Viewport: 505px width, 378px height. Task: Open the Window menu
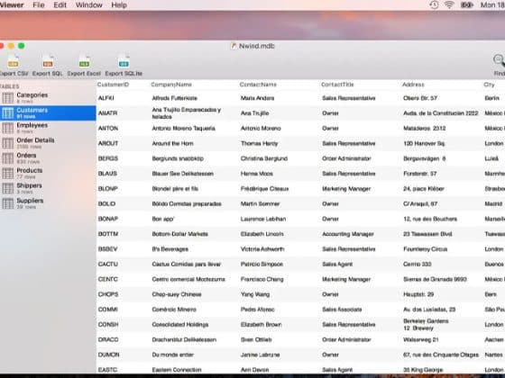(x=89, y=4)
